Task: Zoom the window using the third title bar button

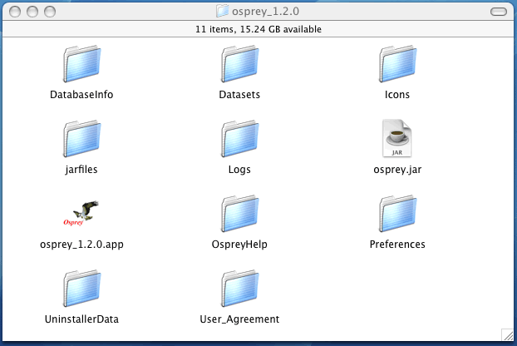Action: (x=50, y=11)
